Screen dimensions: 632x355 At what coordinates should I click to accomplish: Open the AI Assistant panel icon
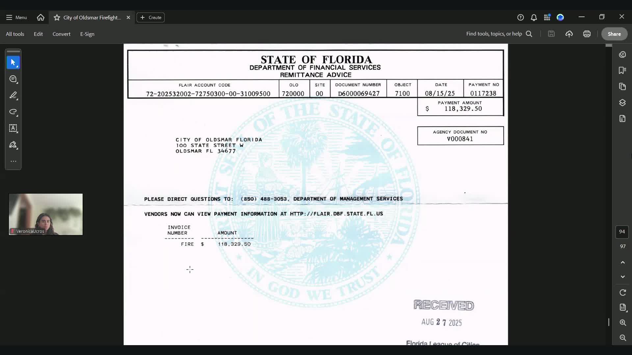pyautogui.click(x=622, y=55)
